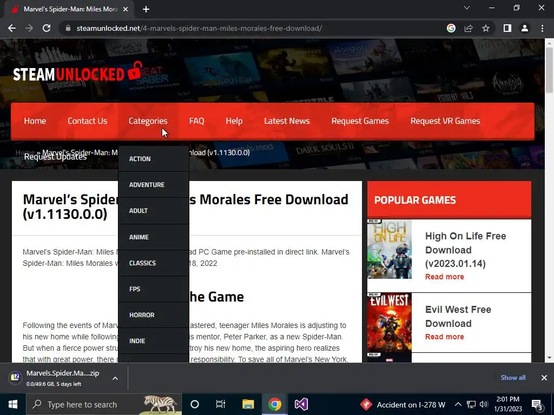Screen dimensions: 554x415
Task: Click the Request Updates link
Action: (x=55, y=157)
